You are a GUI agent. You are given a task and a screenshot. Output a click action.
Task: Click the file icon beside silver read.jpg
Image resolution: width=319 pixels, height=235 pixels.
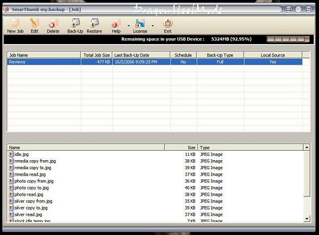point(11,214)
